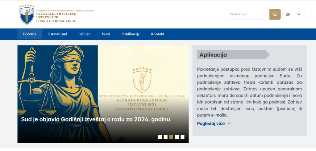This screenshot has height=151, width=316.
Task: Open the Odluke menu
Action: (85, 34)
